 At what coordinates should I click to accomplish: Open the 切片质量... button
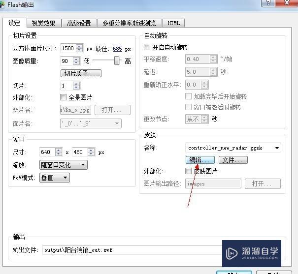[81, 73]
